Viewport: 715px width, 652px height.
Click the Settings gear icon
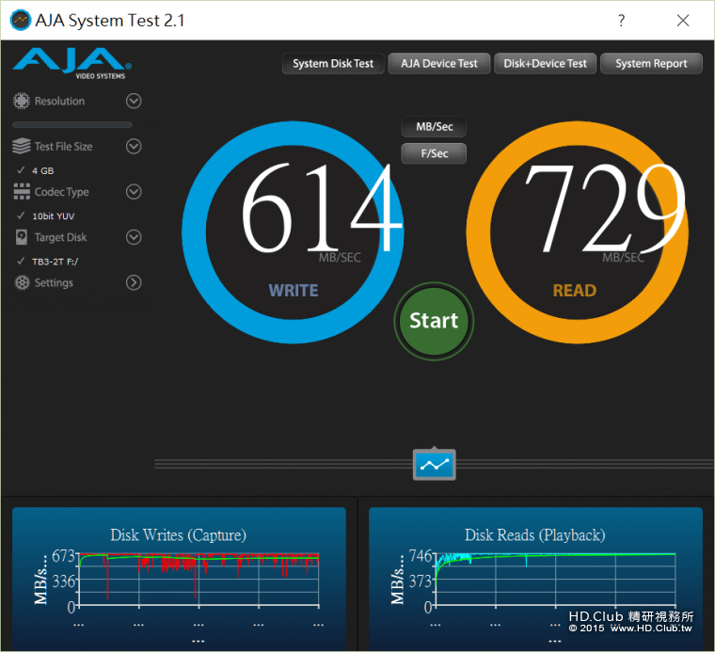click(x=22, y=282)
